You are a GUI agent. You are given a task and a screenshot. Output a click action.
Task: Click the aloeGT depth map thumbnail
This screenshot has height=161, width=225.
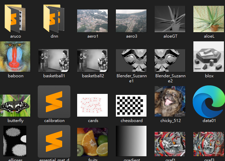coord(170,19)
